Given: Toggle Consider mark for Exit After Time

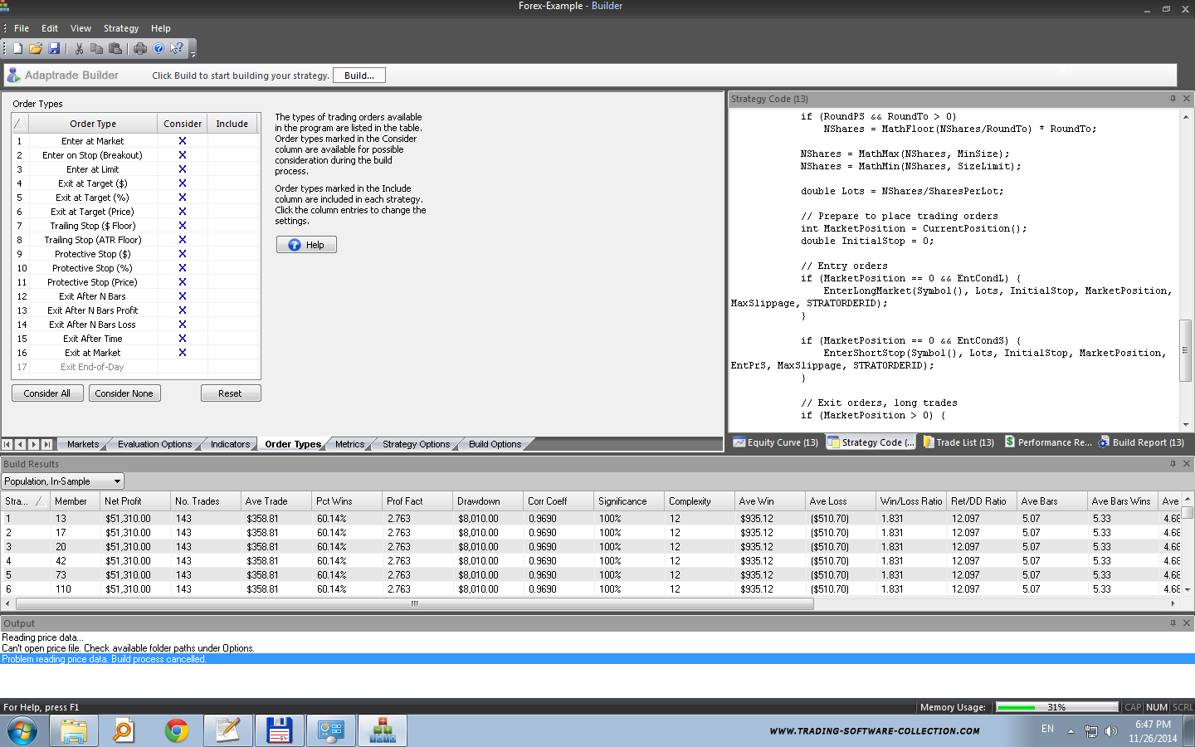Looking at the screenshot, I should click(x=183, y=339).
